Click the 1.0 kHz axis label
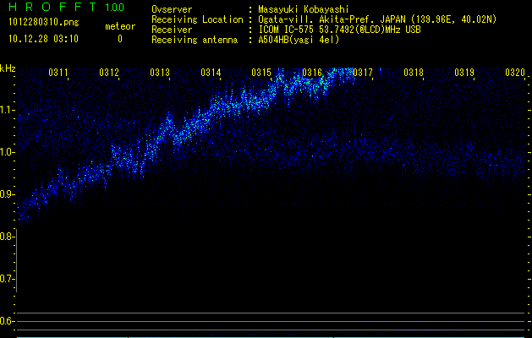 tap(7, 152)
